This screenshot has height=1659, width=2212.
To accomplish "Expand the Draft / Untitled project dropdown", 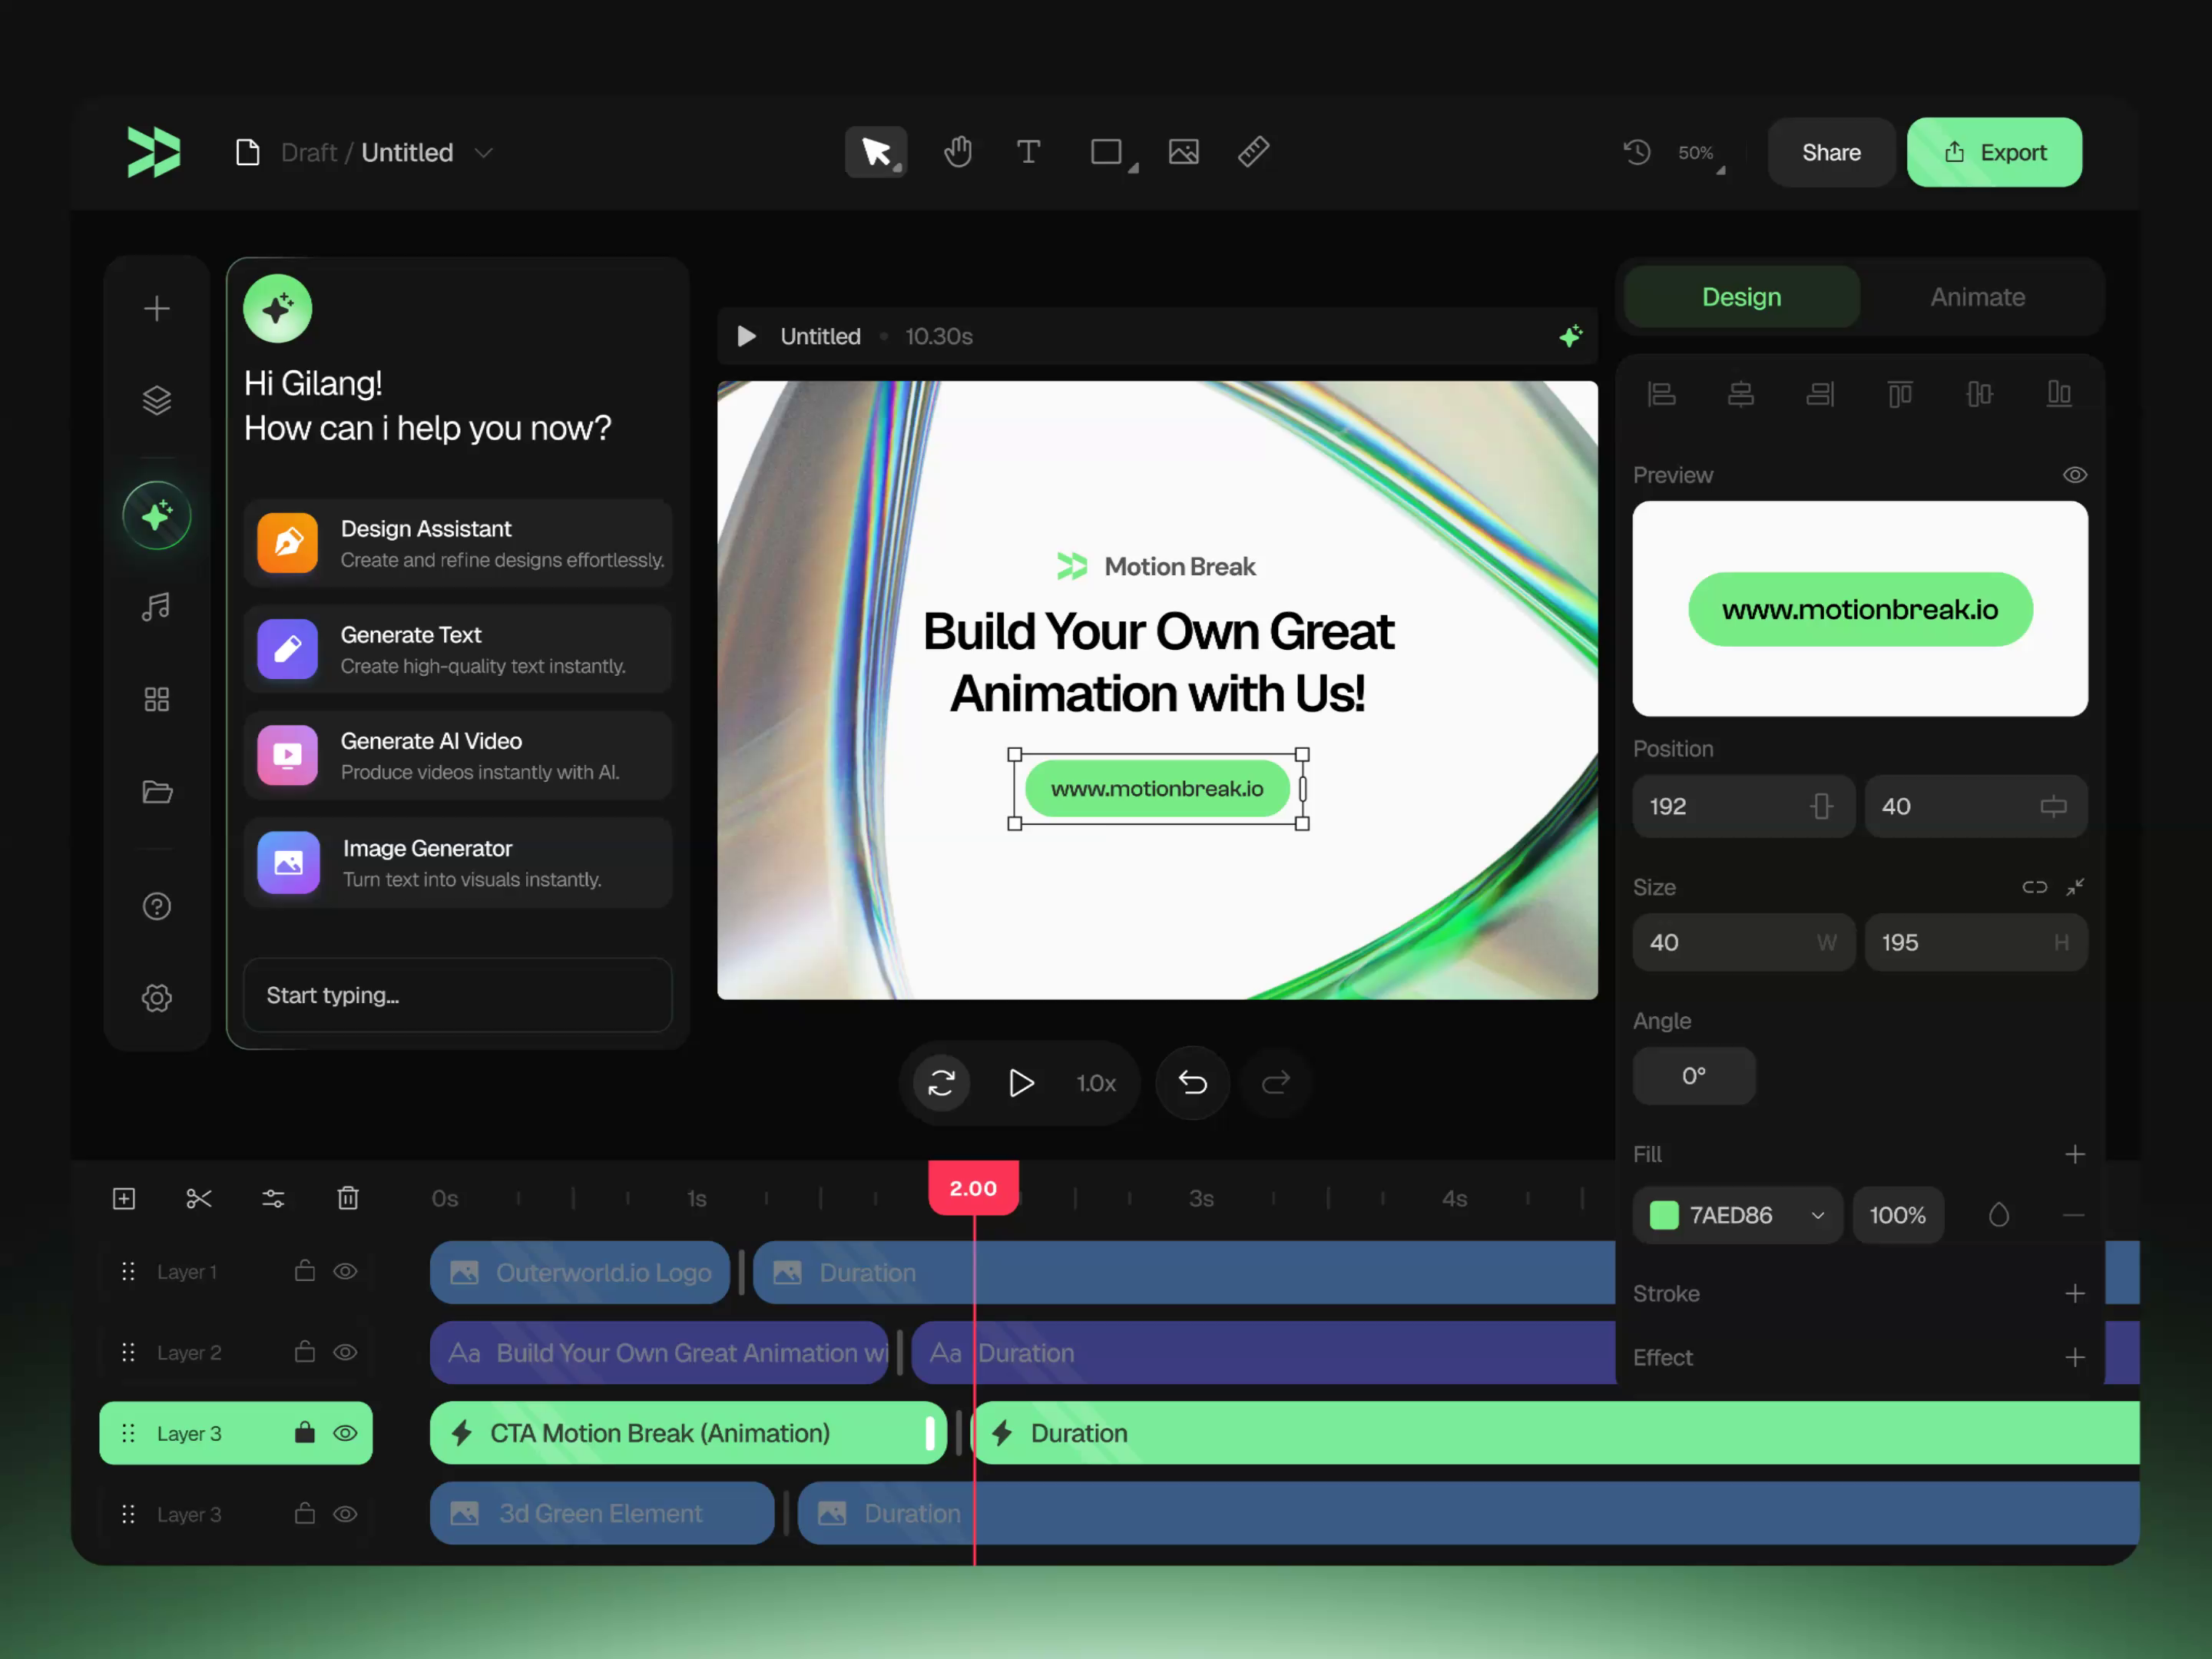I will [x=484, y=153].
